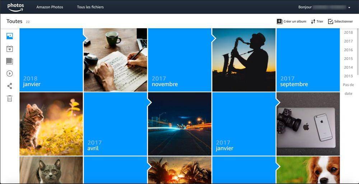Open the Videos play sidebar icon
This screenshot has height=184, width=359.
pos(10,74)
